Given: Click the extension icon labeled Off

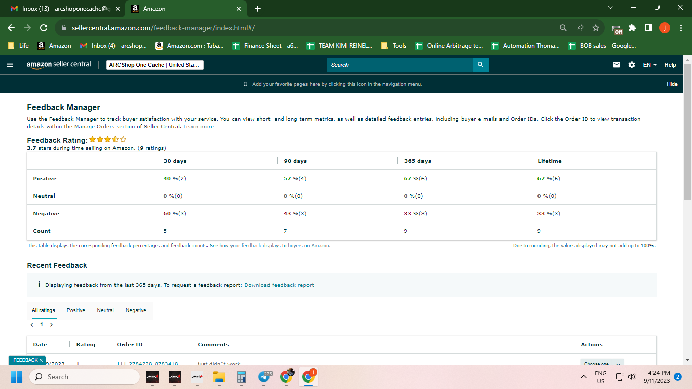Looking at the screenshot, I should 617,29.
